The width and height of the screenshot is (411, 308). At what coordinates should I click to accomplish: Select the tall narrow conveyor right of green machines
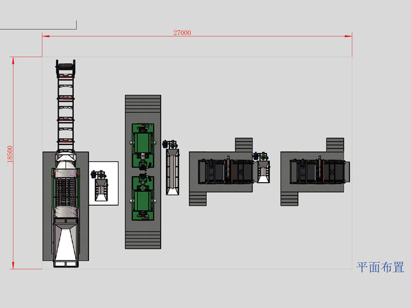[173, 171]
